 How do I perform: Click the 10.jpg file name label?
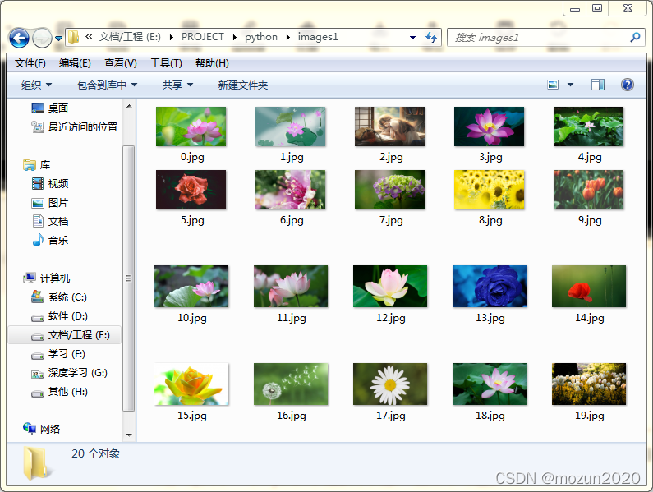192,318
